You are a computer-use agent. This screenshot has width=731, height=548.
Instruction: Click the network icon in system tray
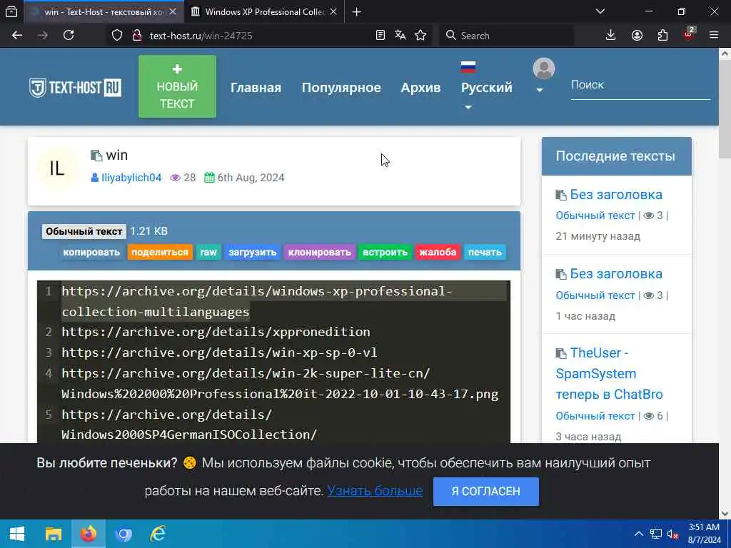tap(656, 534)
